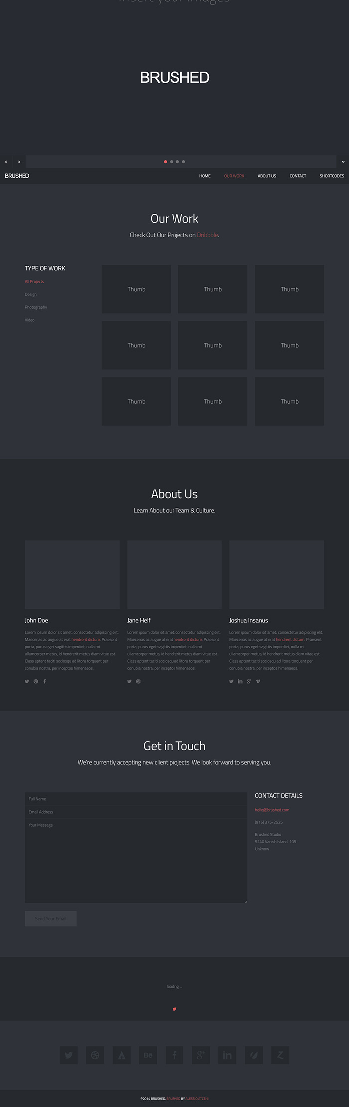Open the ABOUT US menu item

(x=267, y=176)
